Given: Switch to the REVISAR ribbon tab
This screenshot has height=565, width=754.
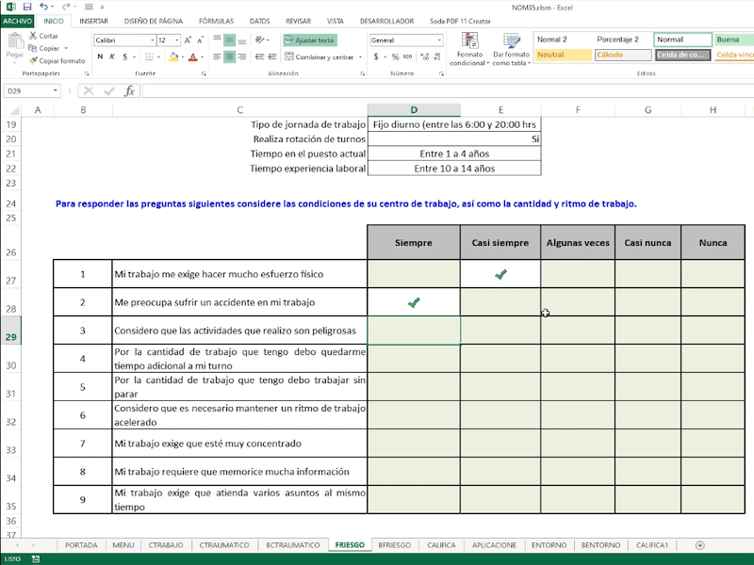Looking at the screenshot, I should coord(298,21).
